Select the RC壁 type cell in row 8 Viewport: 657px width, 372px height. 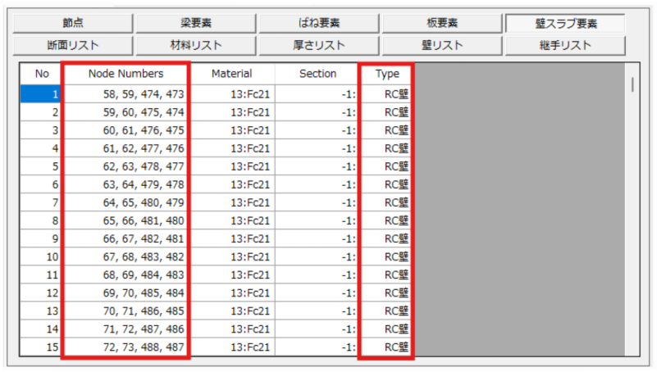[x=386, y=220]
